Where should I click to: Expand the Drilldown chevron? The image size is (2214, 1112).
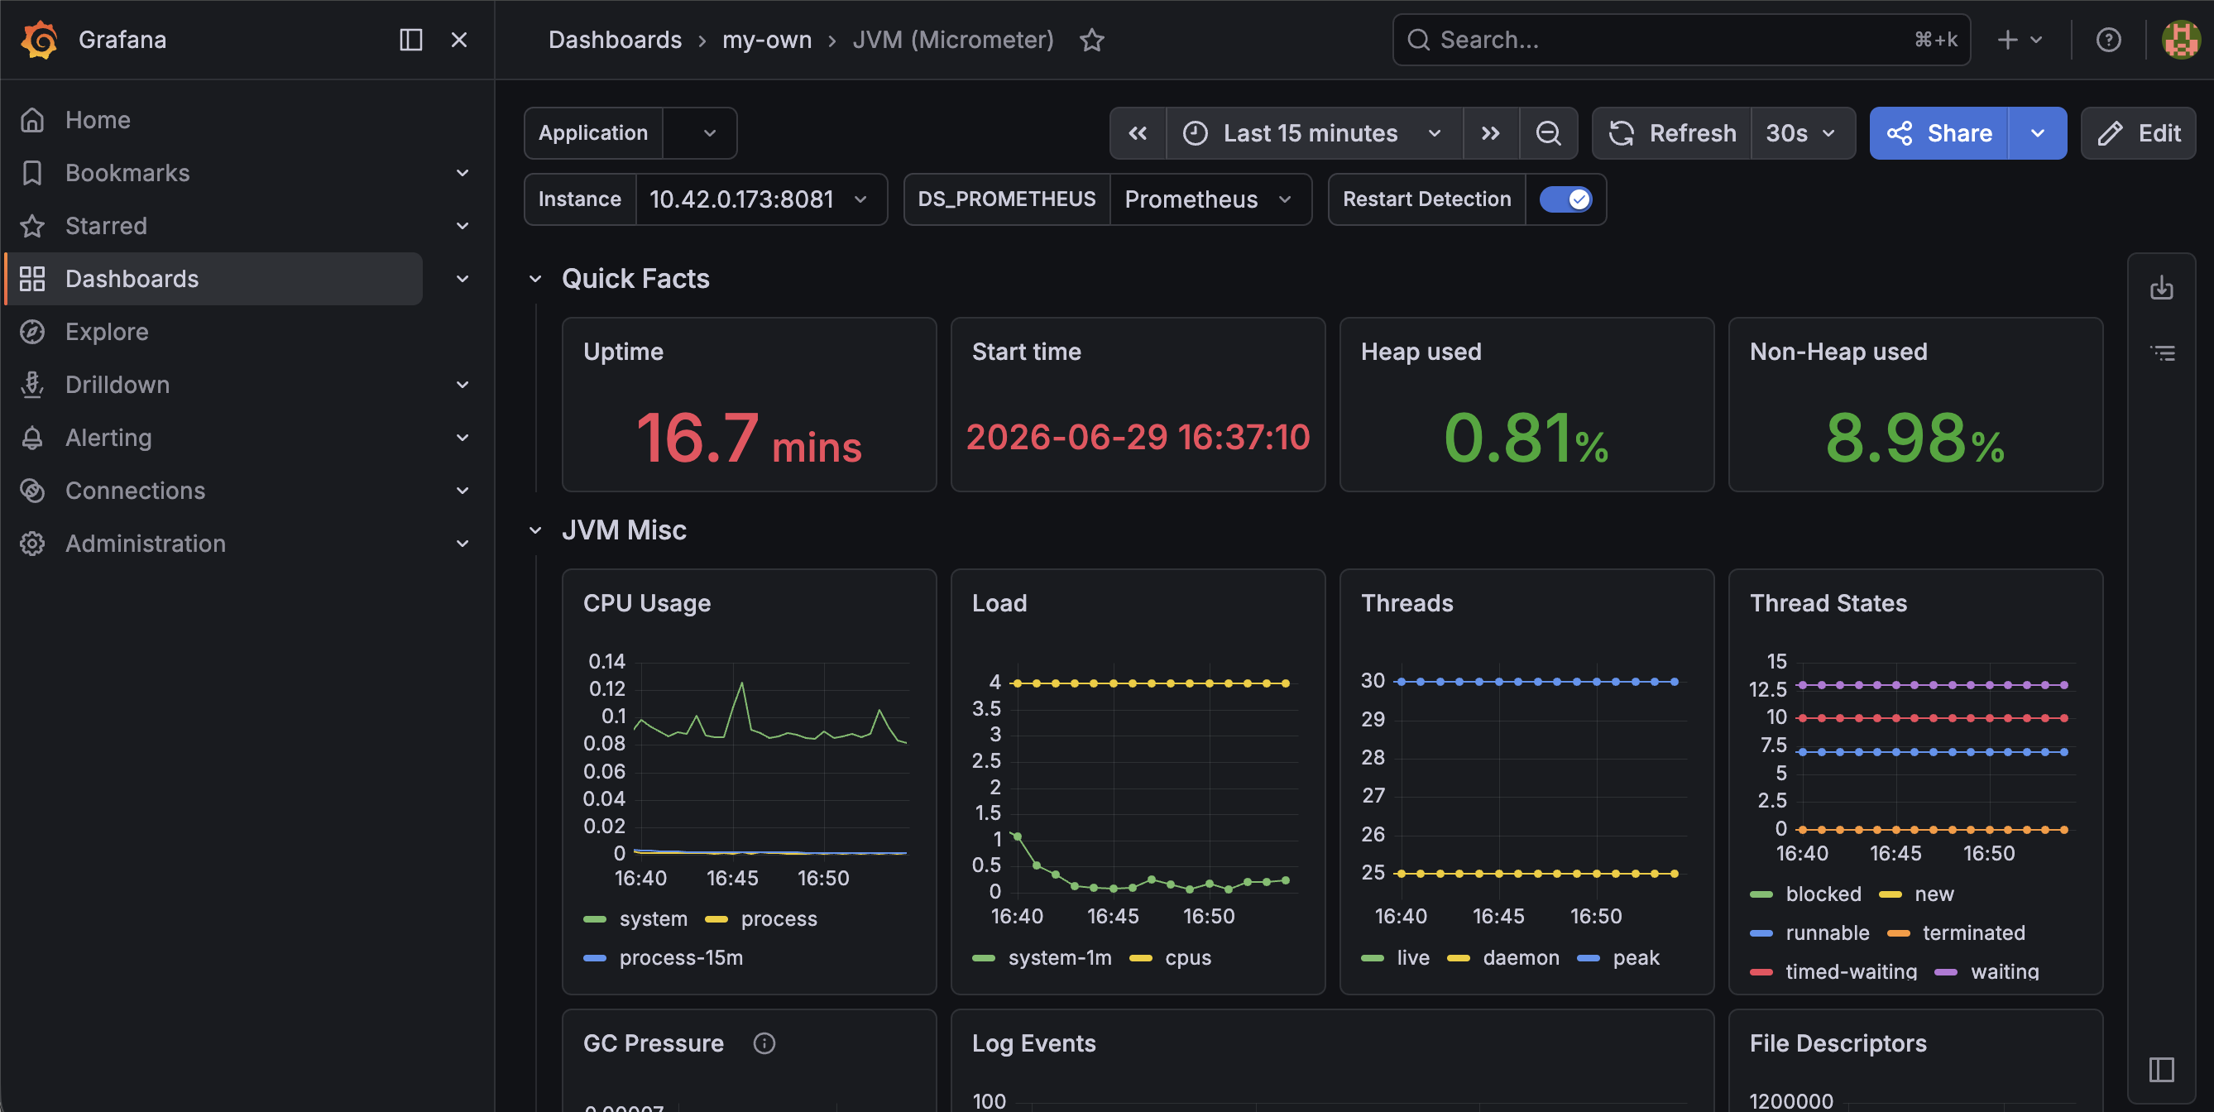click(462, 385)
